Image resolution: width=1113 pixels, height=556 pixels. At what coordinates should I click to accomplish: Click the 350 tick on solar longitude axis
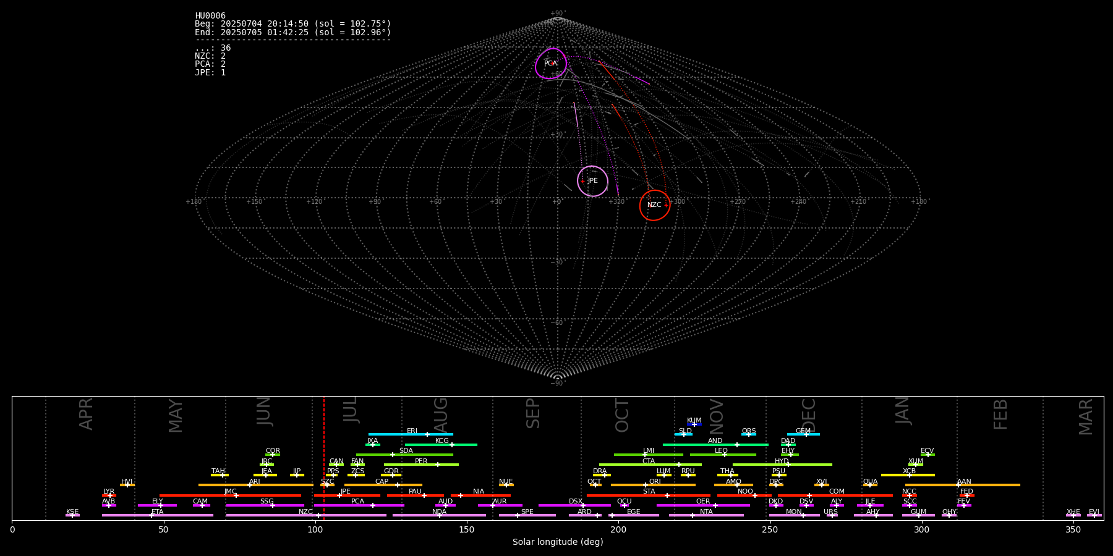point(1073,529)
